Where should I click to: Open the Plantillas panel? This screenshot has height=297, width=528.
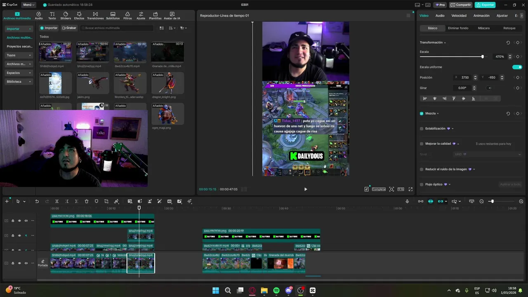(x=155, y=16)
